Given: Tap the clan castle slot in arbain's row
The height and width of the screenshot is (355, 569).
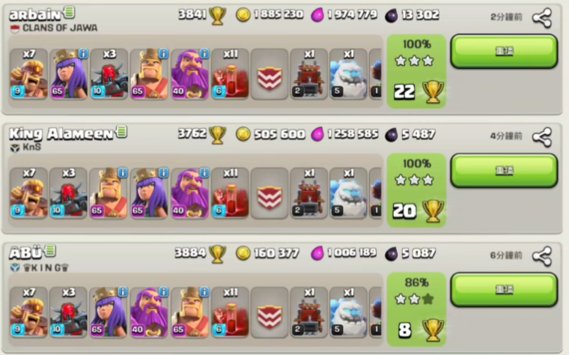Looking at the screenshot, I should tap(270, 73).
